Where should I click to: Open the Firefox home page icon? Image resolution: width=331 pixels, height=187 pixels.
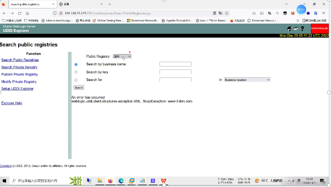27,13
